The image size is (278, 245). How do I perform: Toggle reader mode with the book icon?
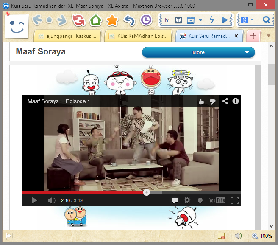coord(178,20)
